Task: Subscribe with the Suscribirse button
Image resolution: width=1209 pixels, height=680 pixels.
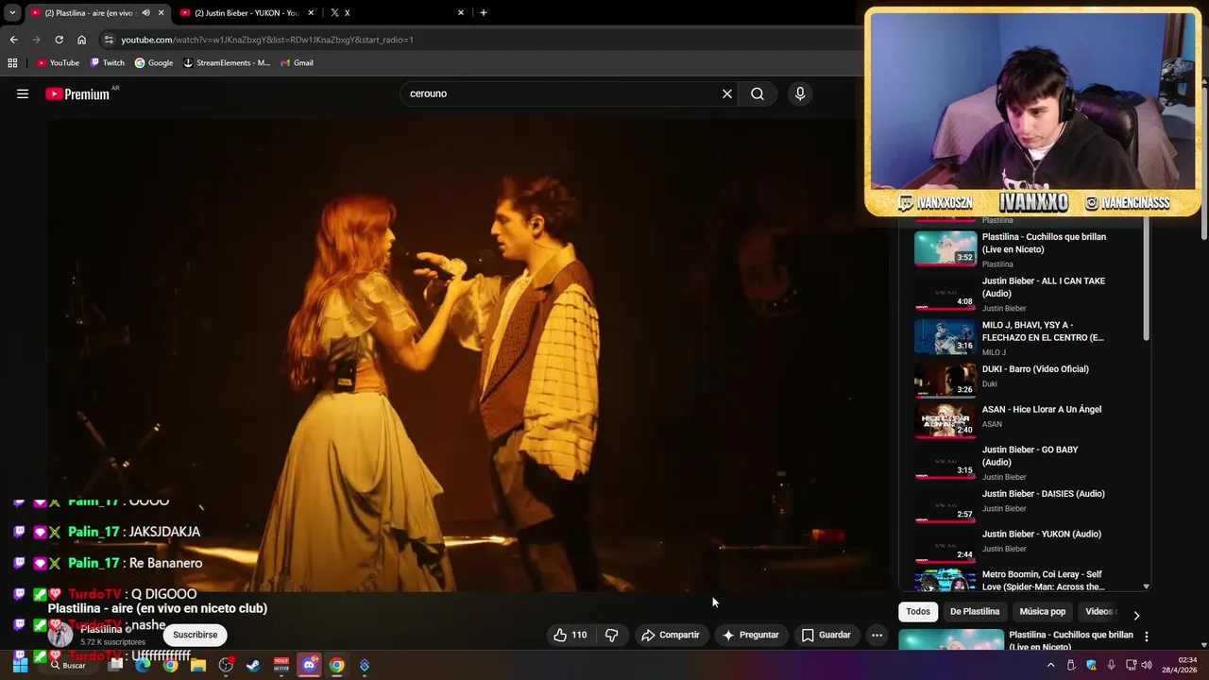Action: pos(196,635)
